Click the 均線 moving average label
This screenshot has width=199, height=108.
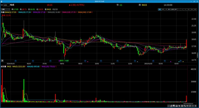pos(3,12)
